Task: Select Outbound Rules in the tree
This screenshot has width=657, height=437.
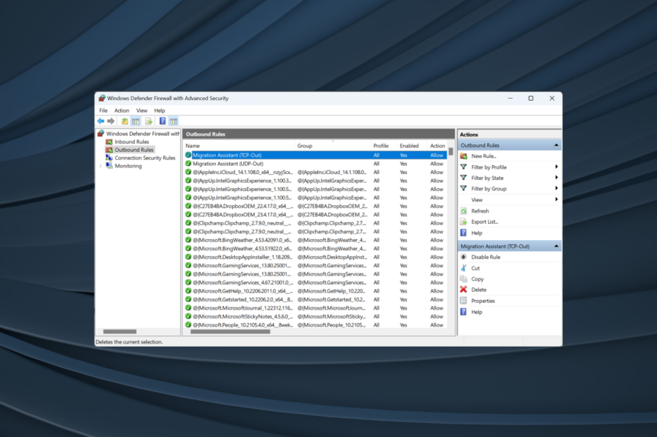Action: coord(134,150)
